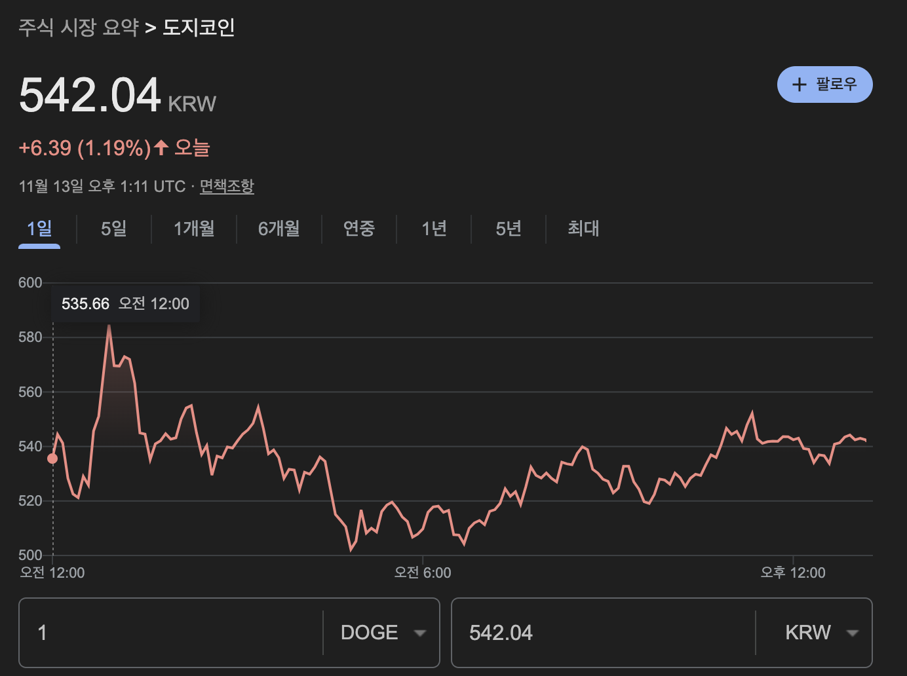Screen dimensions: 907x676
Task: Click the chart data point marker at 오전 12:00
Action: (52, 459)
